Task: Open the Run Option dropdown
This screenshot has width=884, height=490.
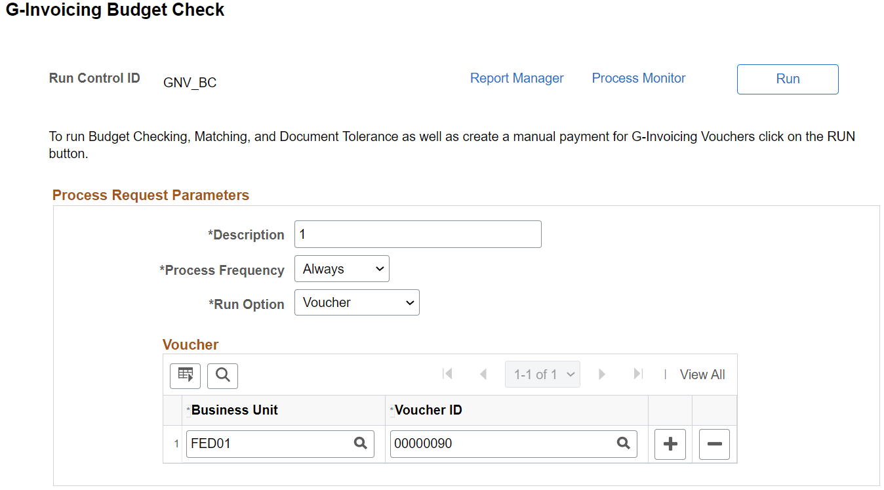Action: 357,302
